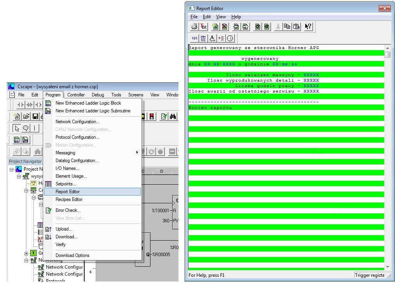Choose Setpoints... in the Program menu

[x=92, y=184]
